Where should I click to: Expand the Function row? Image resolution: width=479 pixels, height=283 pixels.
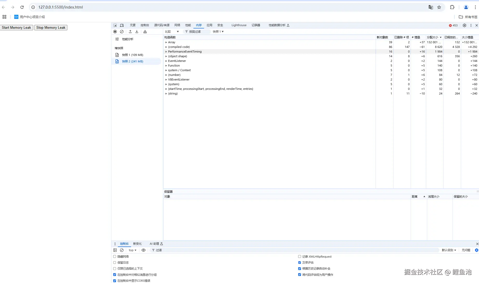tap(166, 66)
